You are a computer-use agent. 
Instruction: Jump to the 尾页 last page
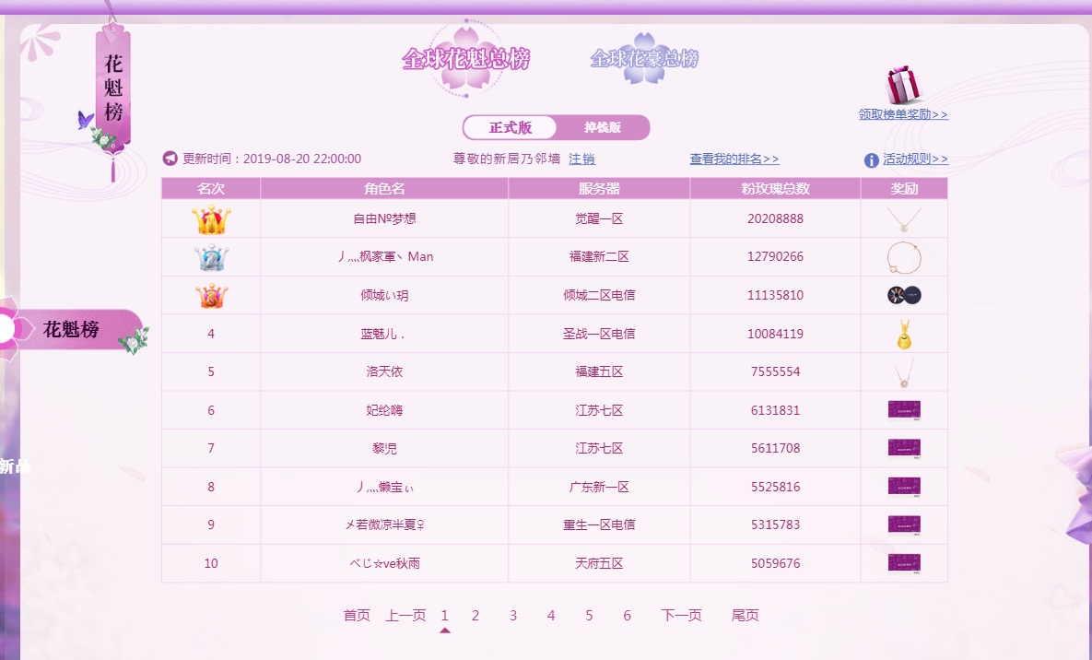(745, 616)
